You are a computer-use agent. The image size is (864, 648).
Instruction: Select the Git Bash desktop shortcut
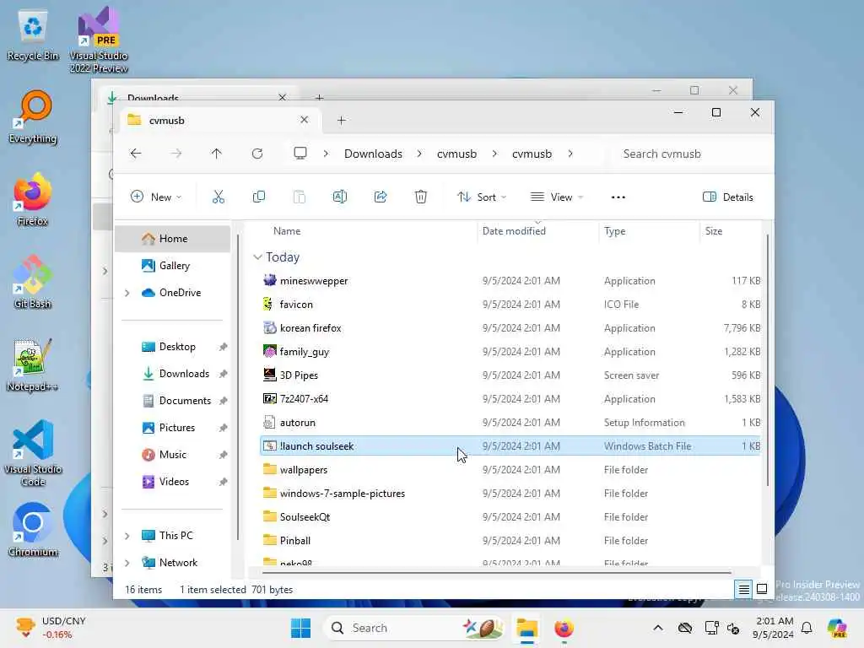[33, 283]
